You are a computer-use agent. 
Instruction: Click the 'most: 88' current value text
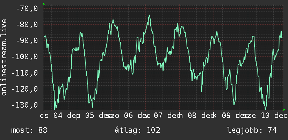click(29, 130)
